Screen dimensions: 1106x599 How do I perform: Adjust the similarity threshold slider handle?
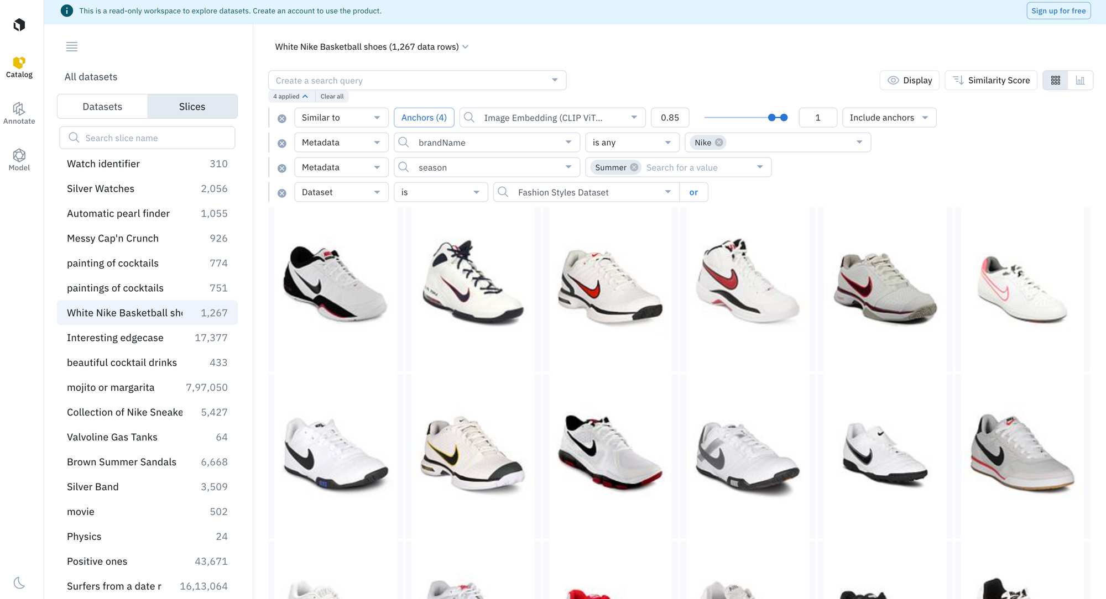pyautogui.click(x=772, y=118)
